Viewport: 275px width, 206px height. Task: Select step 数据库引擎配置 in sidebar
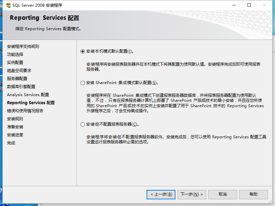coord(21,87)
